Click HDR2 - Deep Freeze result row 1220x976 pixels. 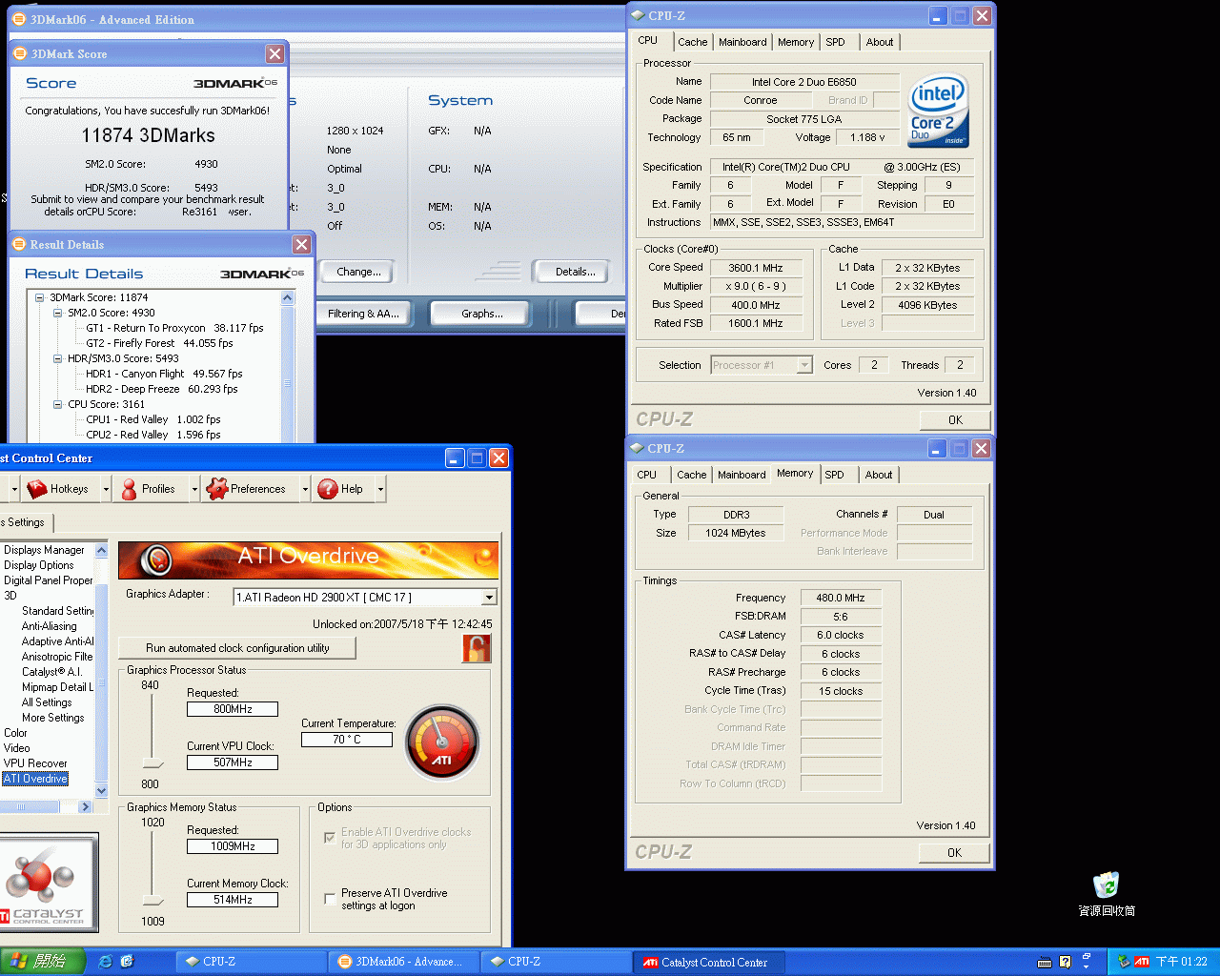(161, 389)
